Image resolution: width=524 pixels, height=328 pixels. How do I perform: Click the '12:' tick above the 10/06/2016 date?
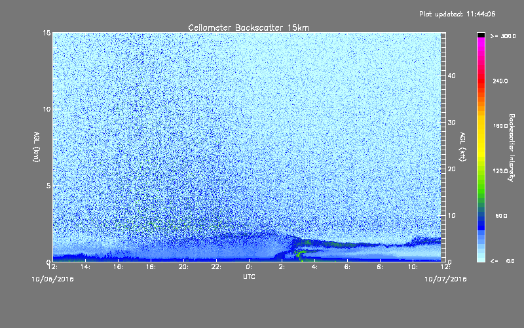(x=53, y=267)
